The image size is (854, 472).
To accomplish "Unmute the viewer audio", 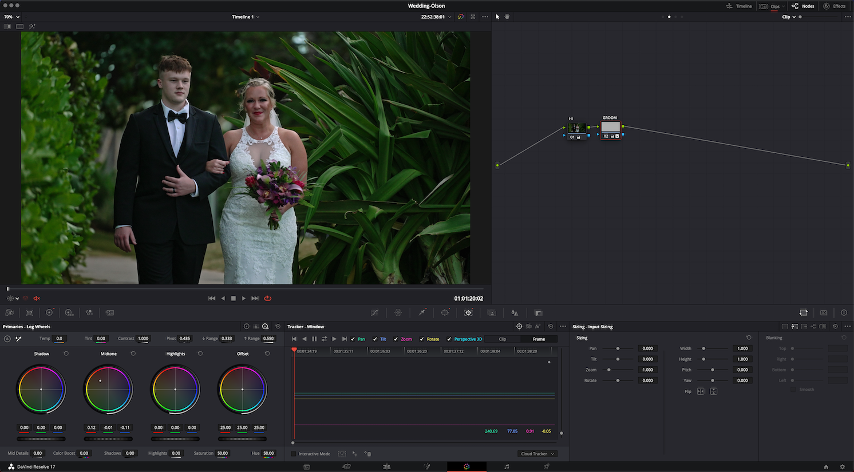I will click(37, 298).
